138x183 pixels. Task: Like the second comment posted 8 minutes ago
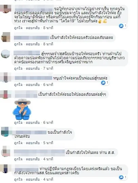click(x=18, y=44)
